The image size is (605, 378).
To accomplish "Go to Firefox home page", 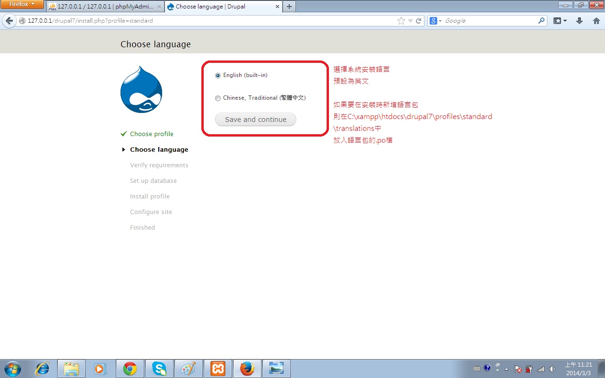I will coord(596,21).
